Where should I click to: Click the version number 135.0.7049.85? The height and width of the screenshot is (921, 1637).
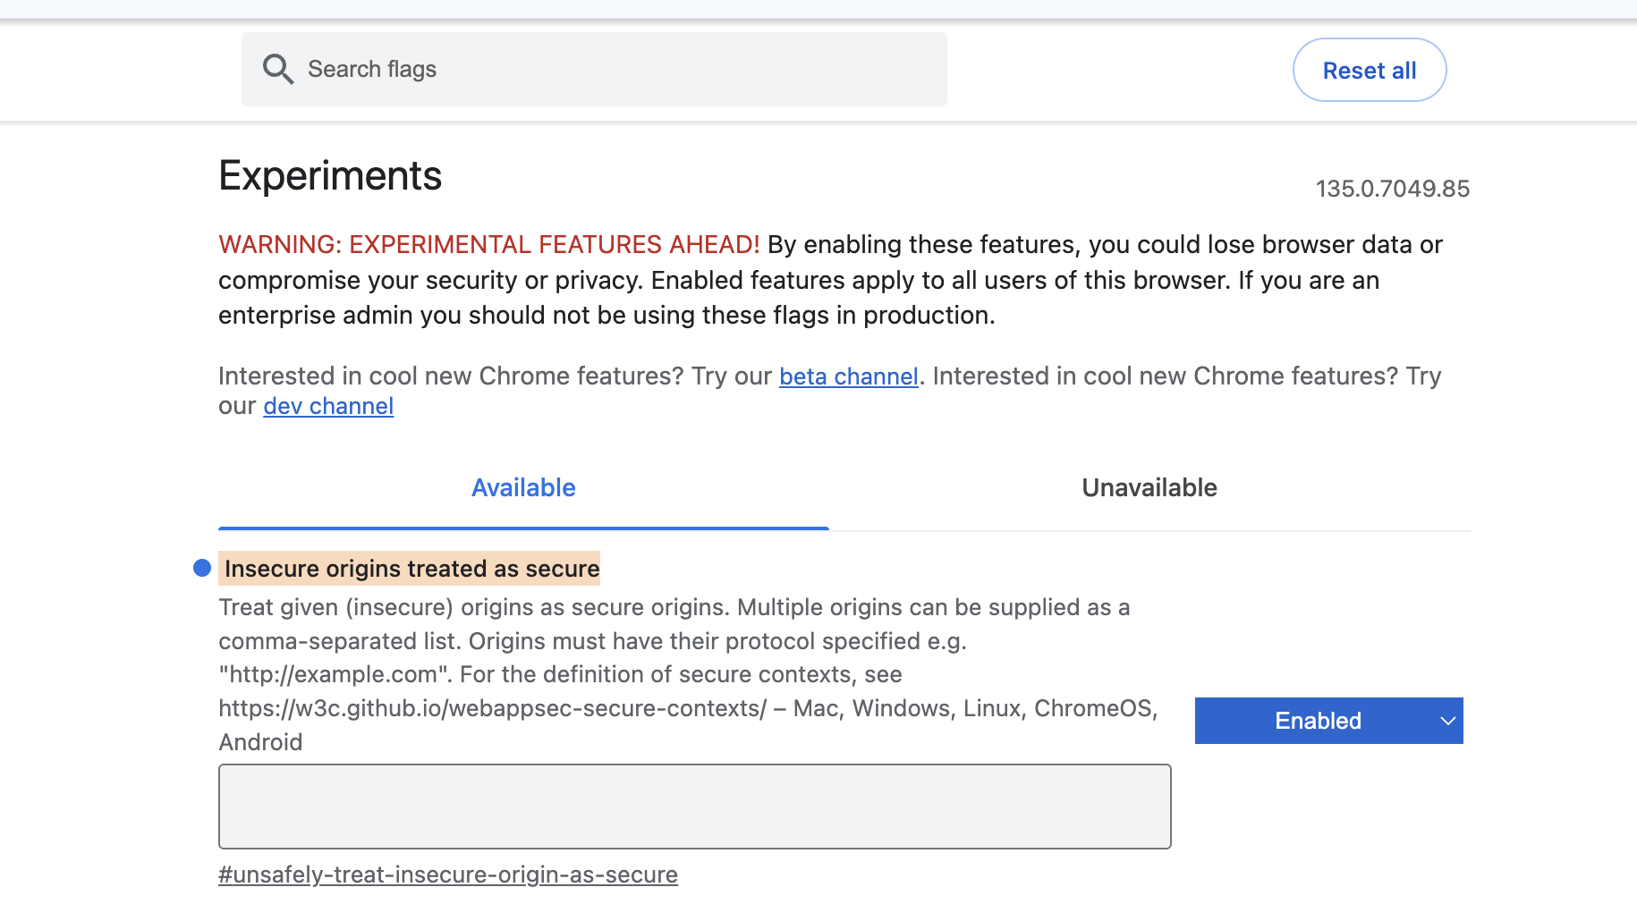coord(1392,189)
